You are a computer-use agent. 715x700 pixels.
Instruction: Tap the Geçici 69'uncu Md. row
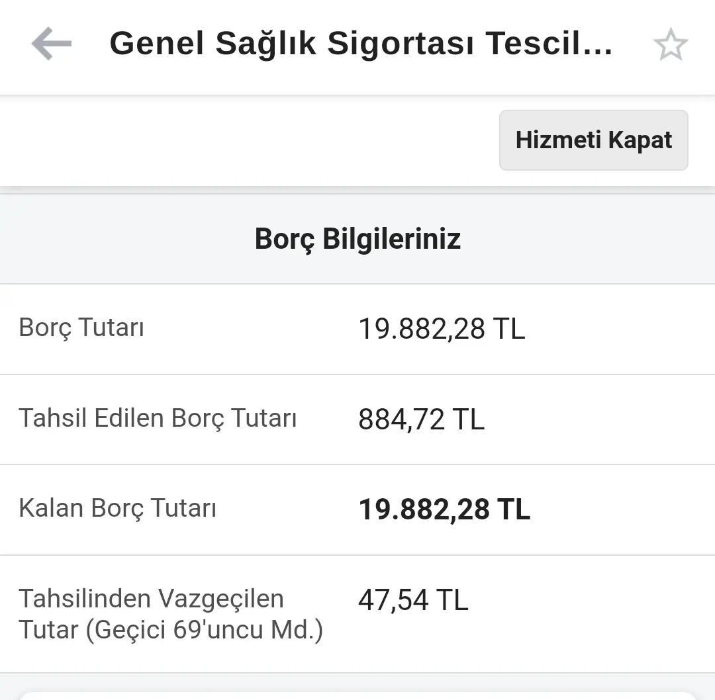tap(358, 614)
